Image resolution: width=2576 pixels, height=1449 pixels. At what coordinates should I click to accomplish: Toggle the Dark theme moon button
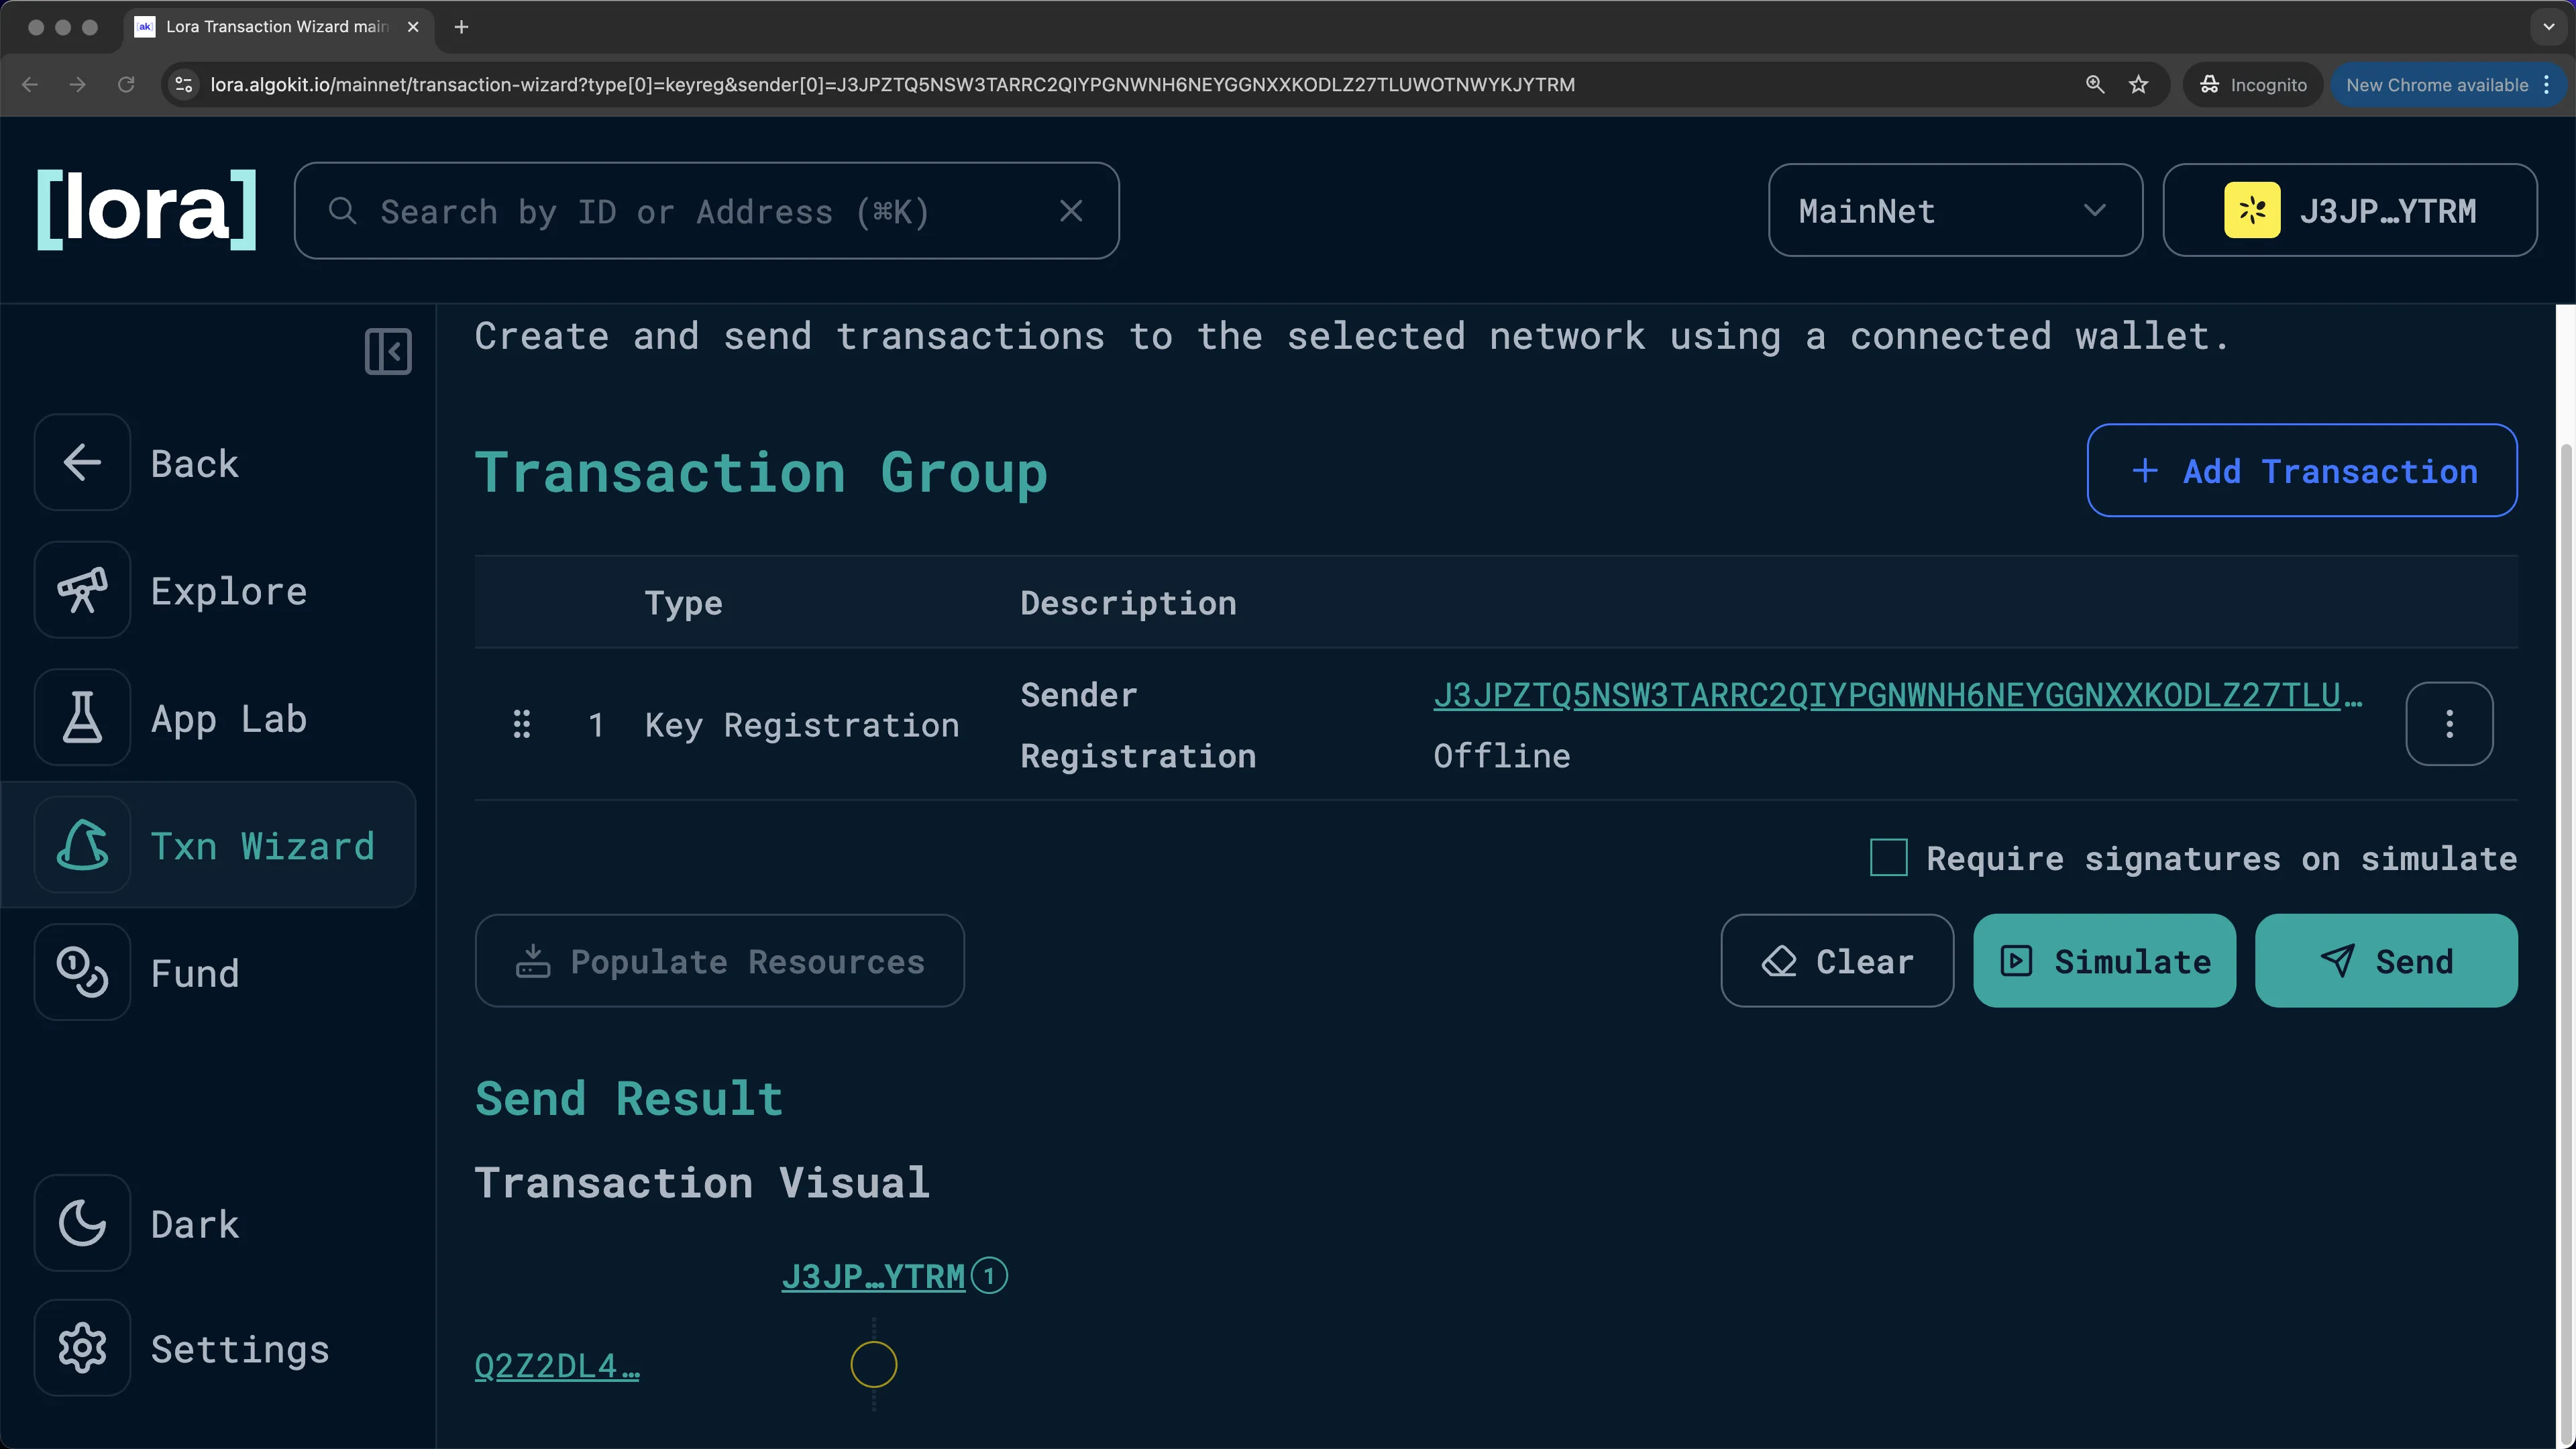[x=82, y=1223]
